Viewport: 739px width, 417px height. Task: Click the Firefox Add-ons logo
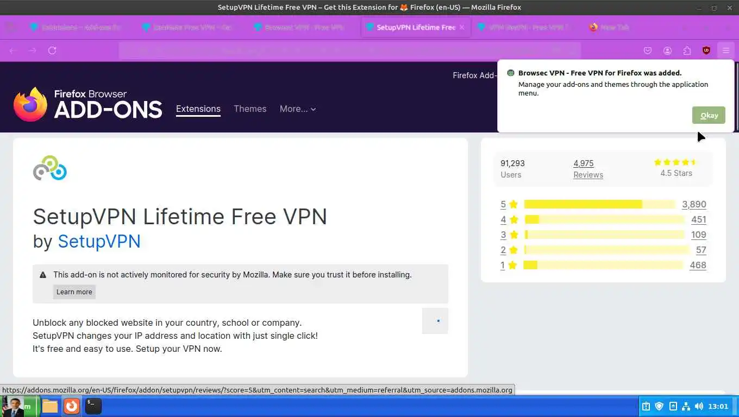click(88, 104)
